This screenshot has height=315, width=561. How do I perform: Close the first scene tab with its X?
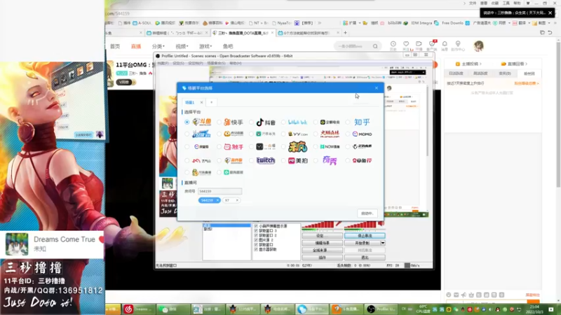coord(201,102)
